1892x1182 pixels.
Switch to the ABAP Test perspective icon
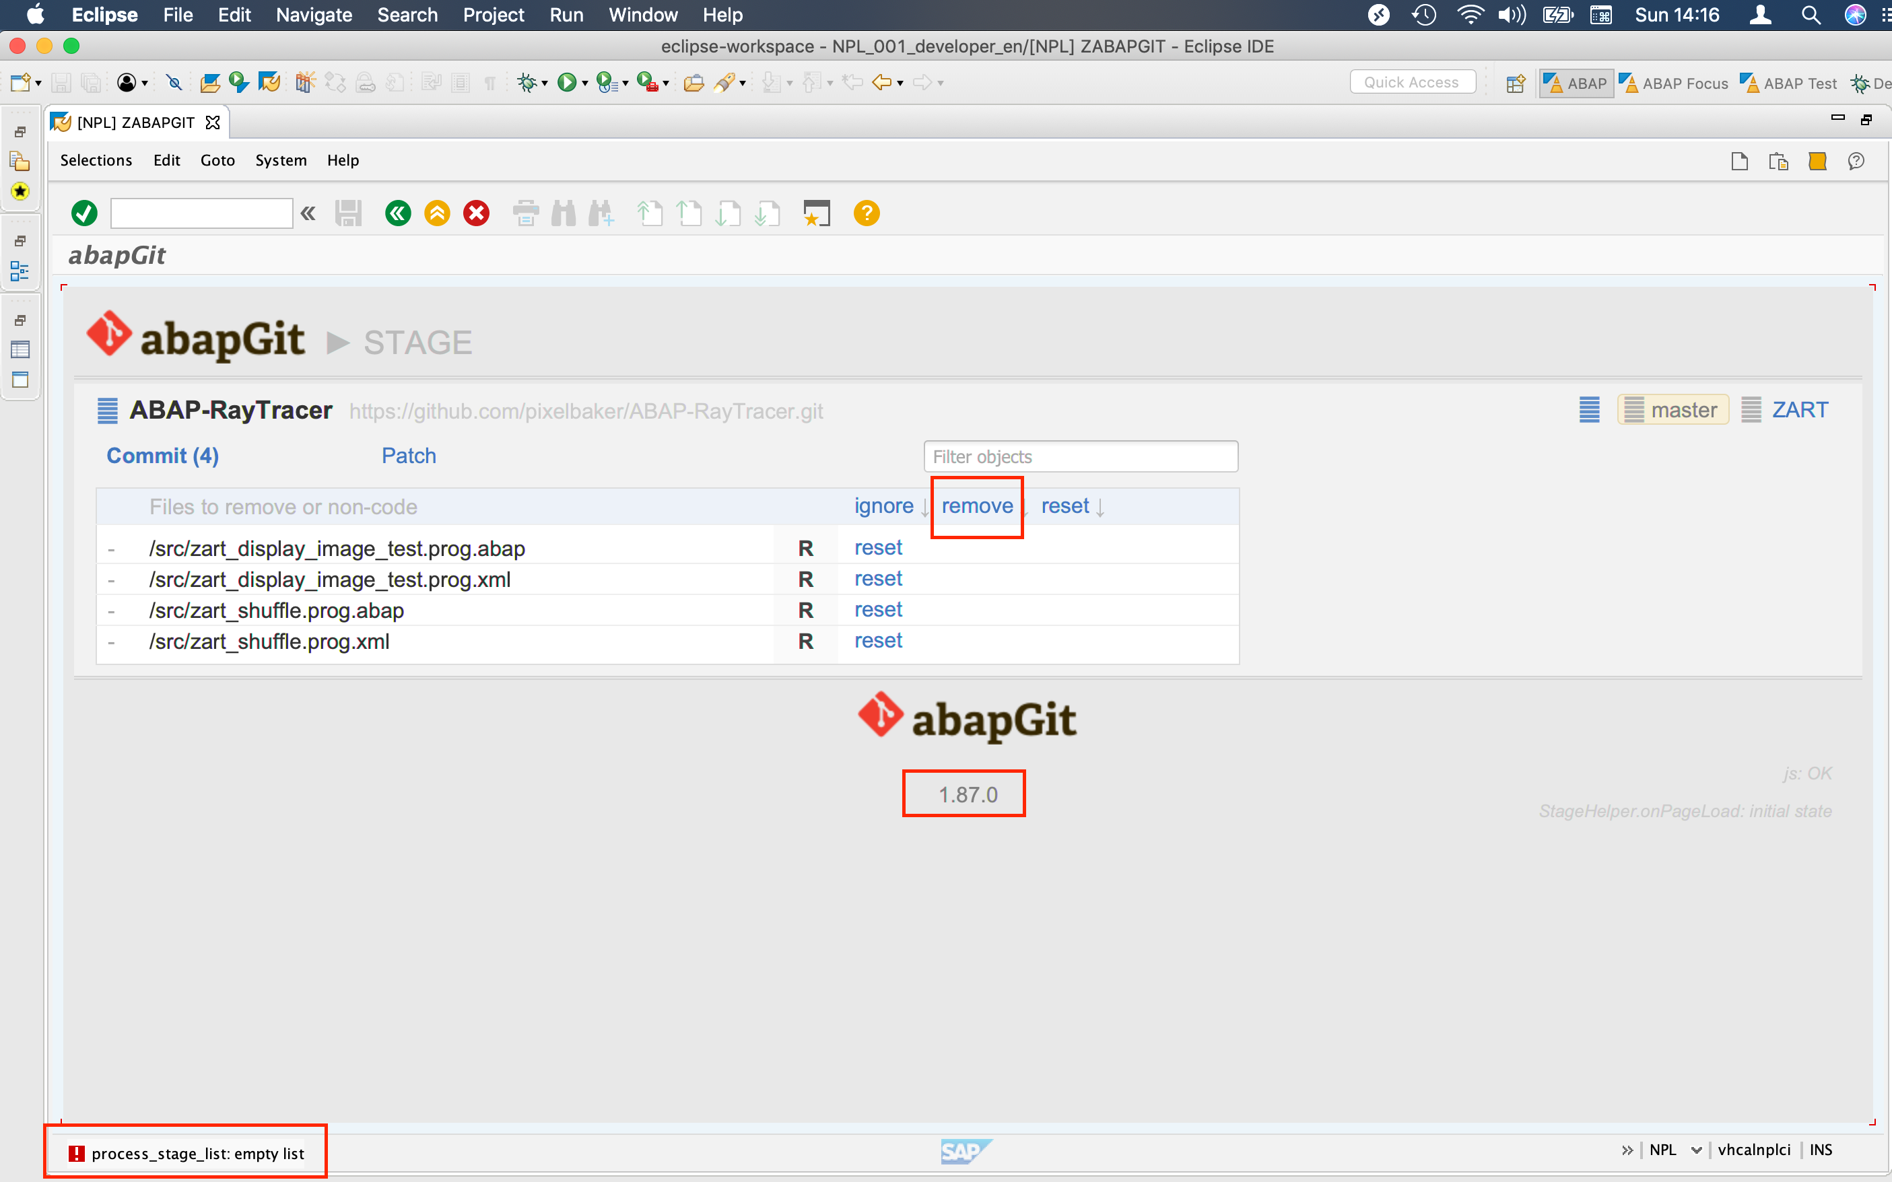click(x=1750, y=82)
